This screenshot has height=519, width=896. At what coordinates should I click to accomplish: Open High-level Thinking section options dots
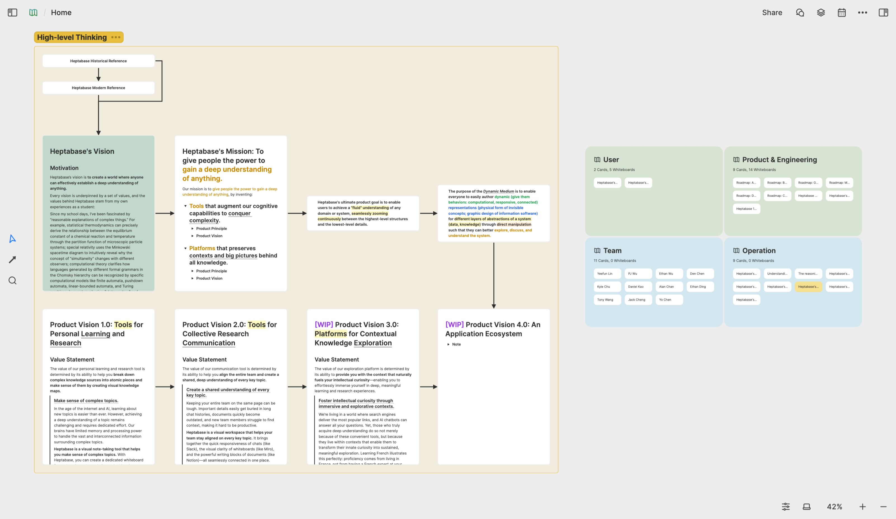point(115,37)
